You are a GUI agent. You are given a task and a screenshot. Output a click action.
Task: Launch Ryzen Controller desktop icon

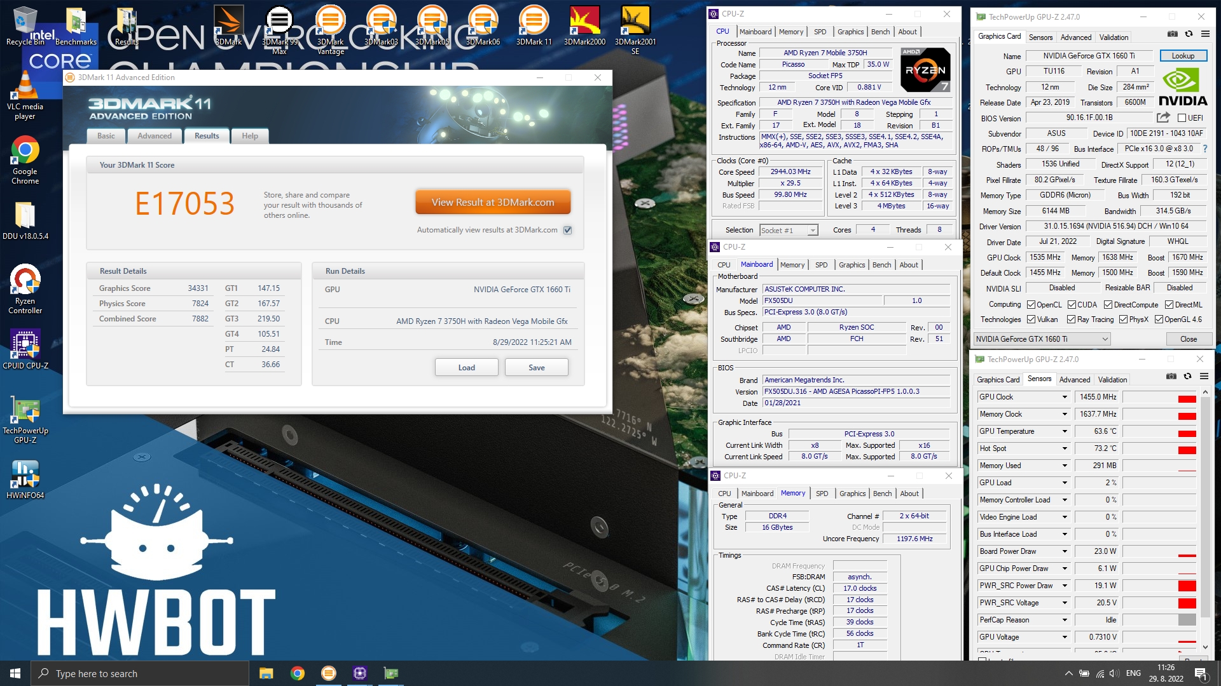[25, 289]
